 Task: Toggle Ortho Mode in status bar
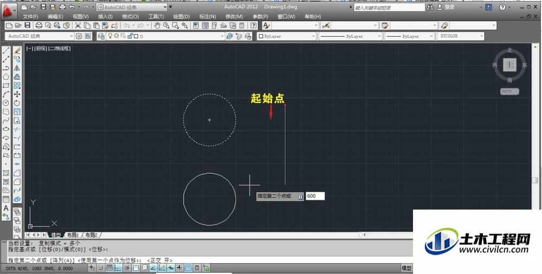pyautogui.click(x=118, y=268)
